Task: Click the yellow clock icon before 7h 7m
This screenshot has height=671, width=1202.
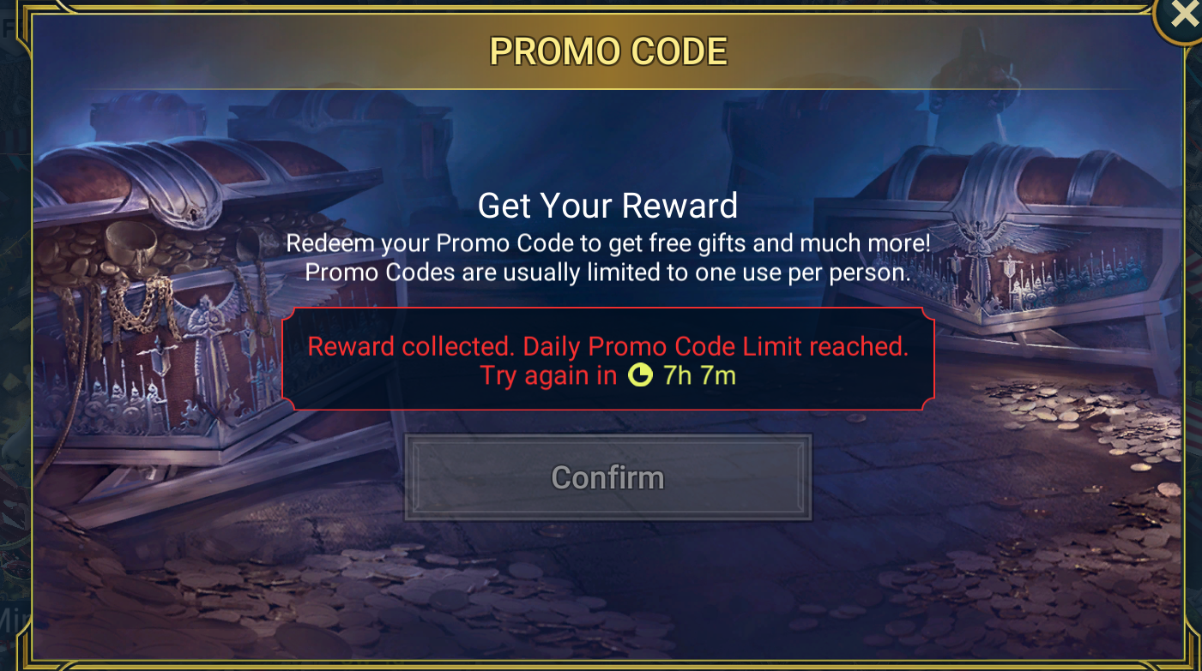Action: click(639, 375)
